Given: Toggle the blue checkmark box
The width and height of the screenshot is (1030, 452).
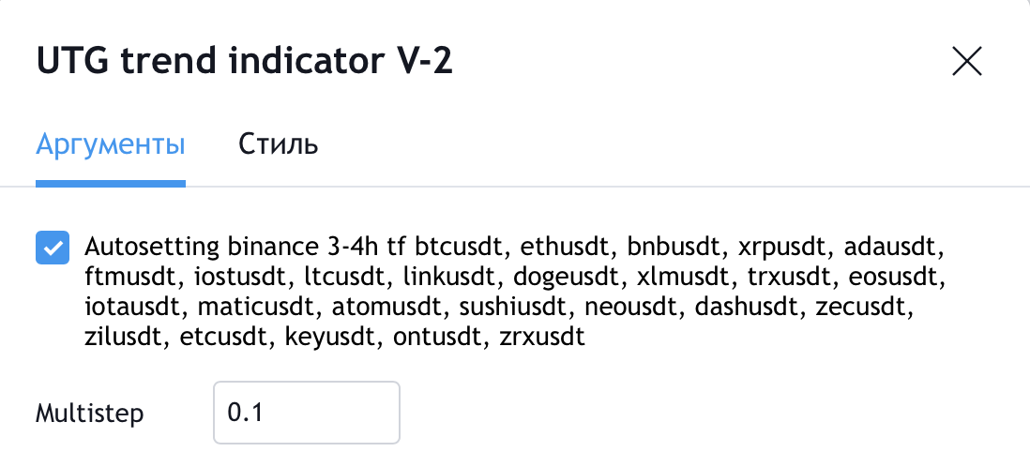Looking at the screenshot, I should 53,248.
